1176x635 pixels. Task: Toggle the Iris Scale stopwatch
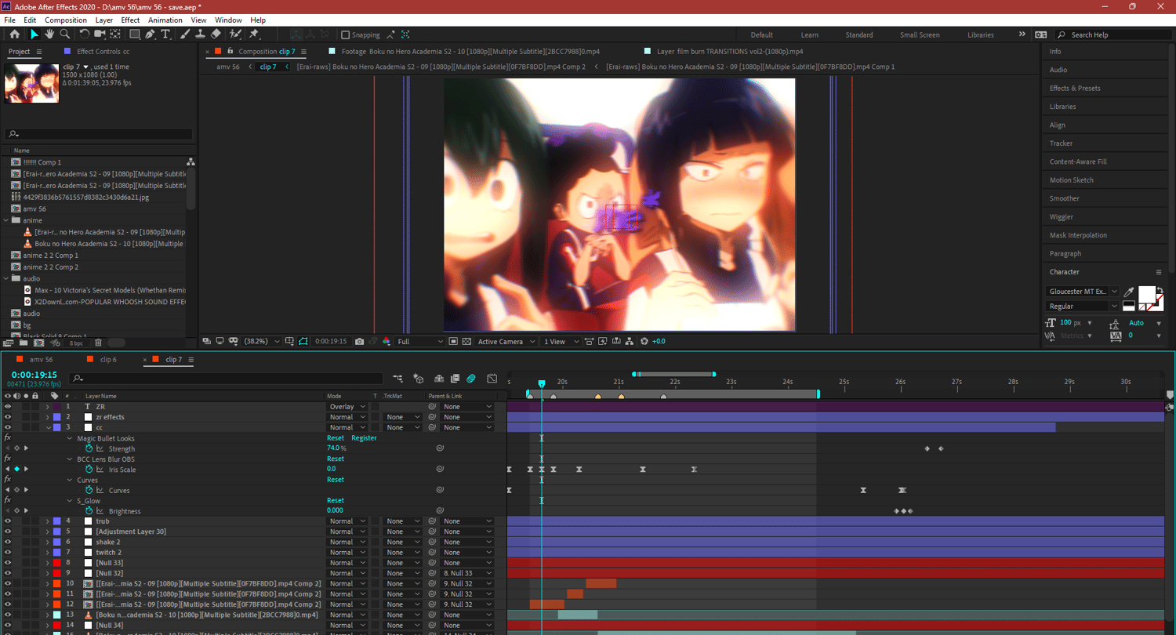(x=89, y=470)
